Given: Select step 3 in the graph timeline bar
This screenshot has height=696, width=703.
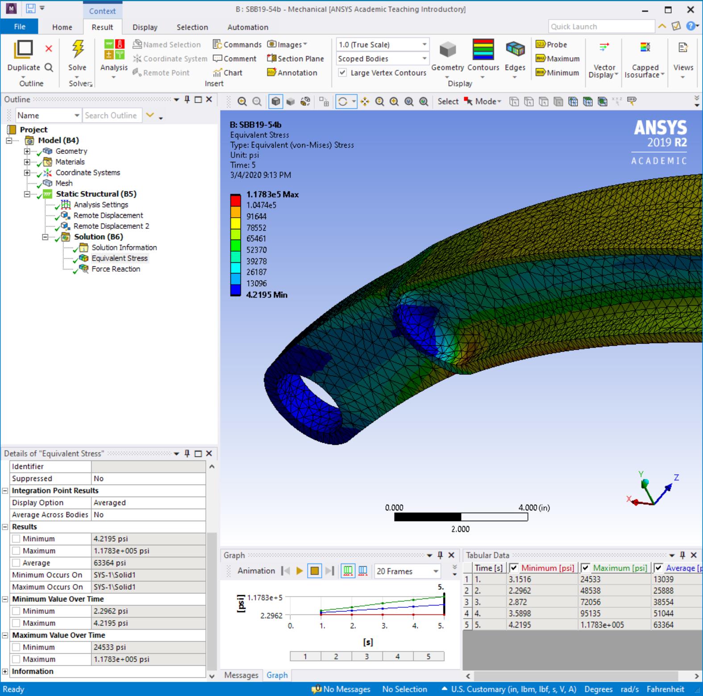Looking at the screenshot, I should (x=366, y=656).
